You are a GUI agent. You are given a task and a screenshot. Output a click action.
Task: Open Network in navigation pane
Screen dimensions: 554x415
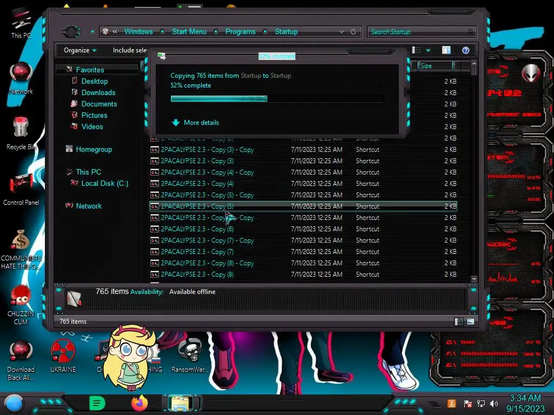click(89, 206)
